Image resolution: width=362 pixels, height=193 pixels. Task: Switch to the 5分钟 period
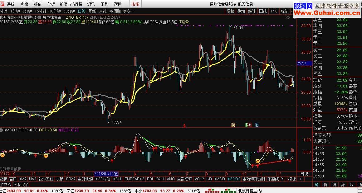click(x=27, y=11)
